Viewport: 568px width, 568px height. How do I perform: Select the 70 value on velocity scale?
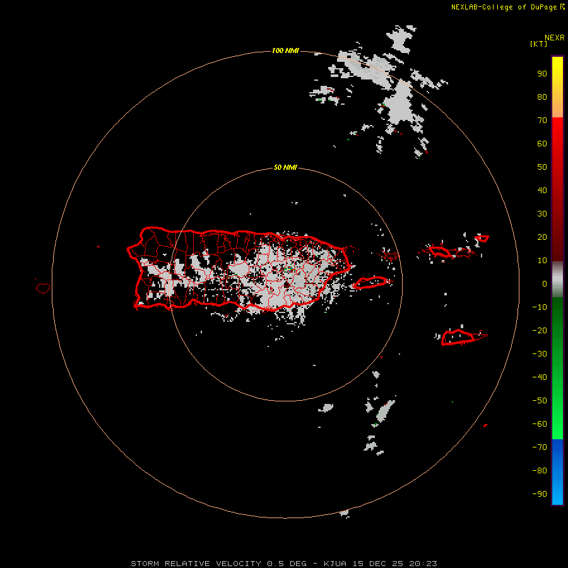click(542, 121)
